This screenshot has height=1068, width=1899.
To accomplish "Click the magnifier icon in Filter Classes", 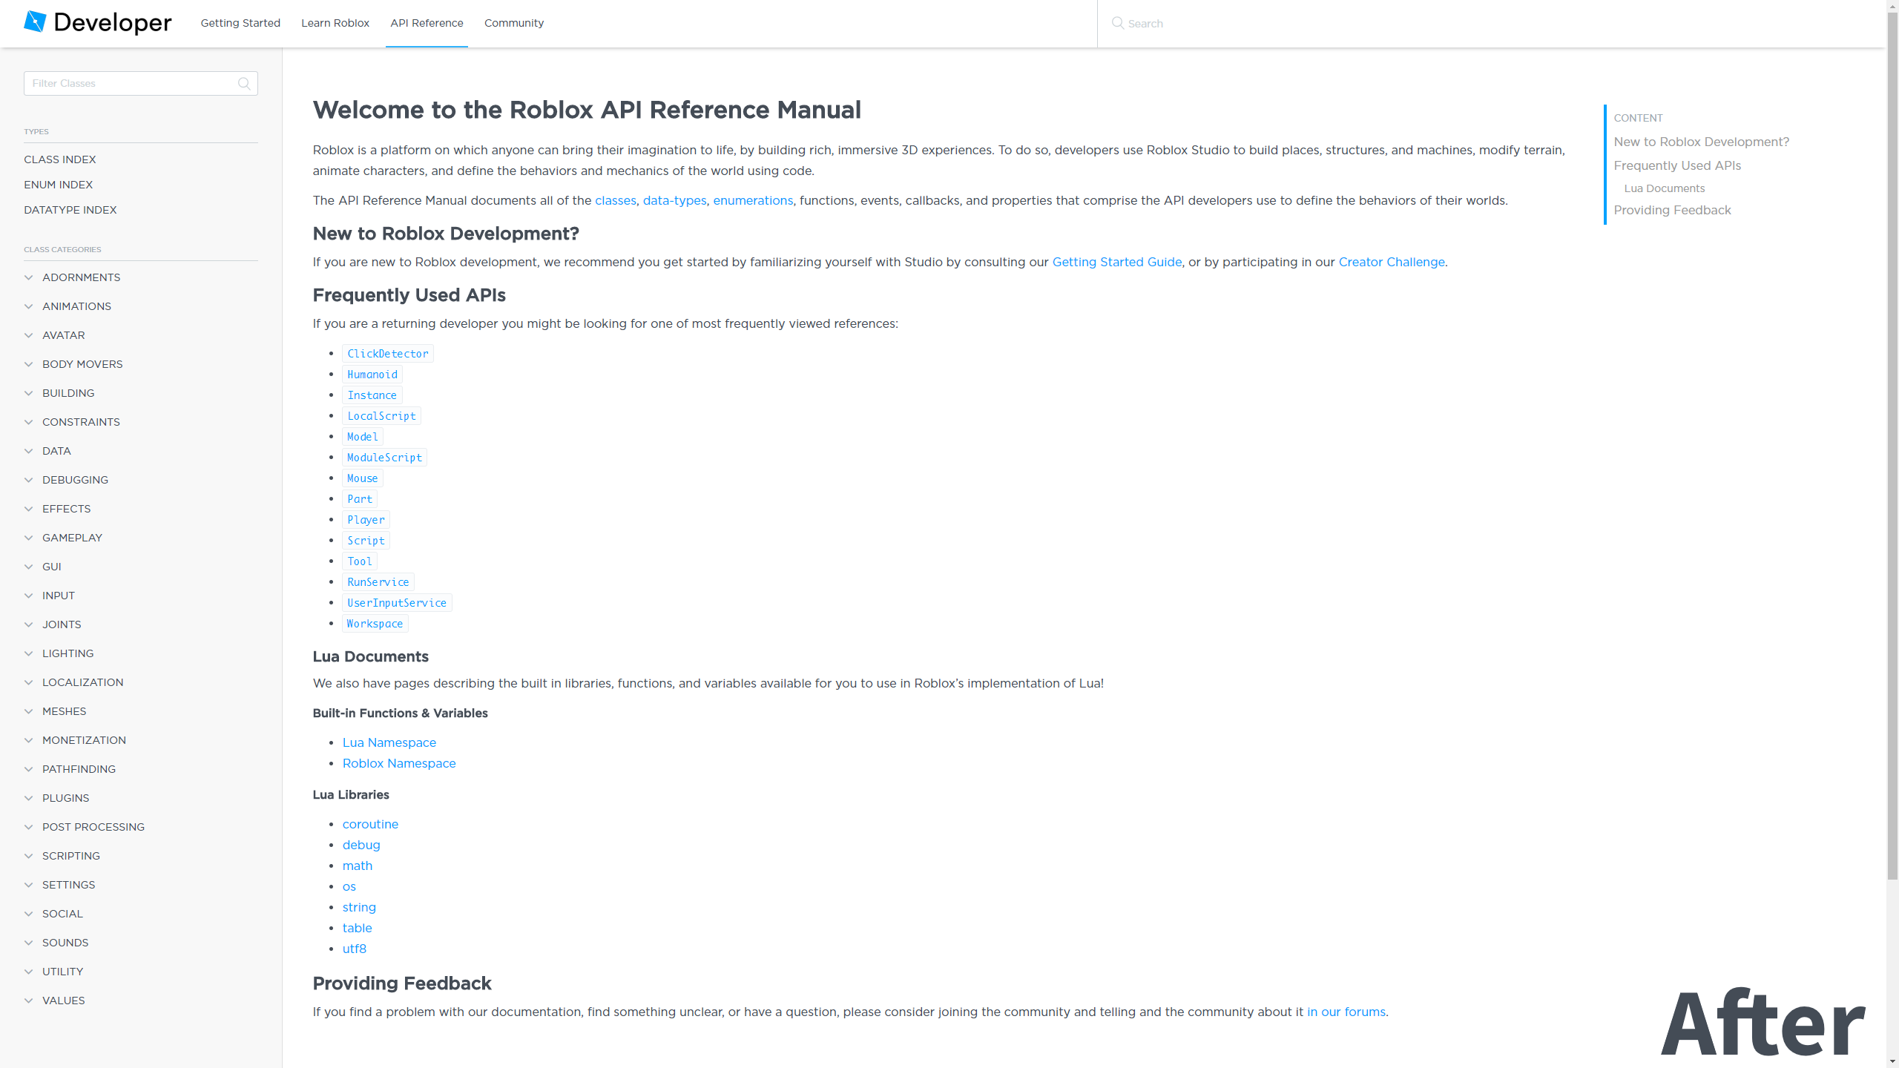I will pyautogui.click(x=244, y=83).
